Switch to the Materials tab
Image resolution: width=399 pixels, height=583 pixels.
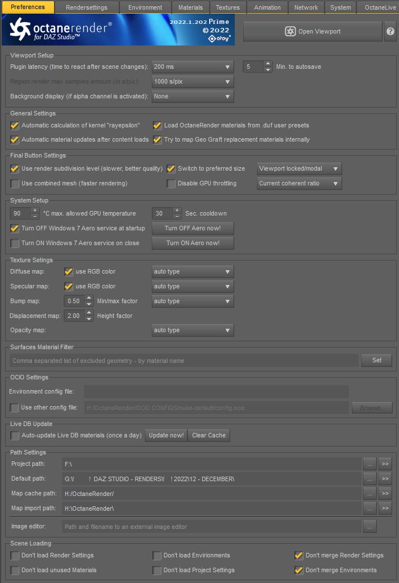click(190, 7)
